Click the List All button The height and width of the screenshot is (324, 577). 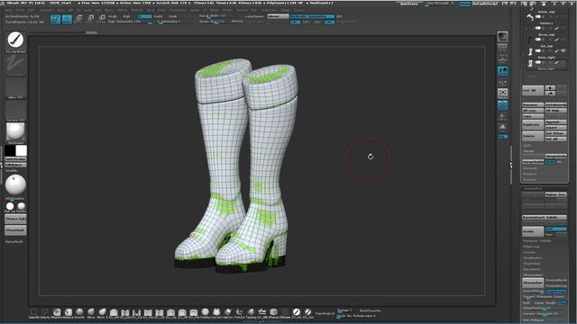(x=533, y=90)
